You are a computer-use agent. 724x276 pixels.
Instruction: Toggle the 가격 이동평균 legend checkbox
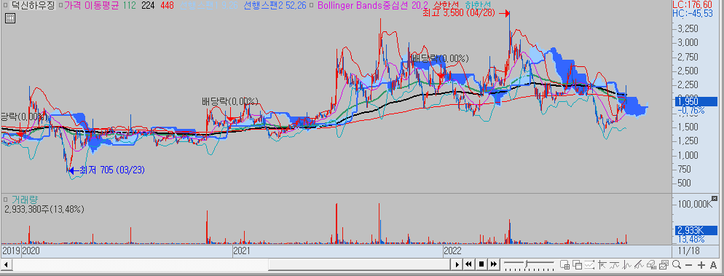(x=61, y=6)
